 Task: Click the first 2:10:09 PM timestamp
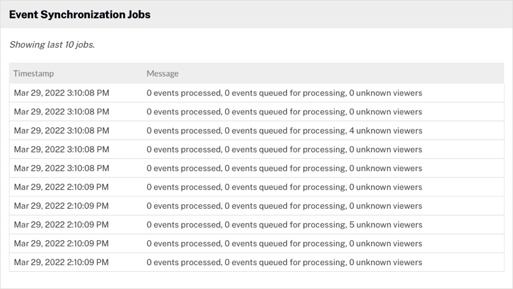click(62, 187)
